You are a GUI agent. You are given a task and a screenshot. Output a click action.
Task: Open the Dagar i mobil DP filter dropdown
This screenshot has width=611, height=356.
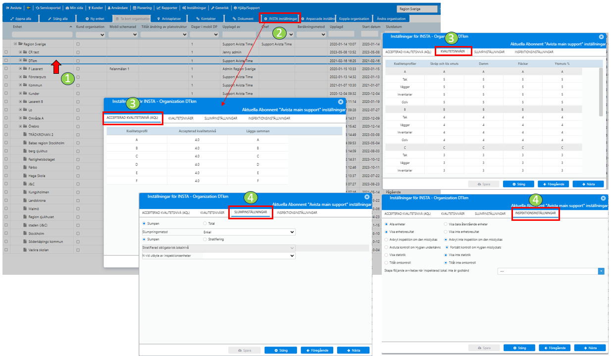[204, 35]
